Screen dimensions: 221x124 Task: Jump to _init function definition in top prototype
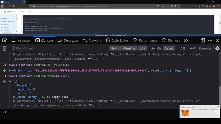coord(112,54)
